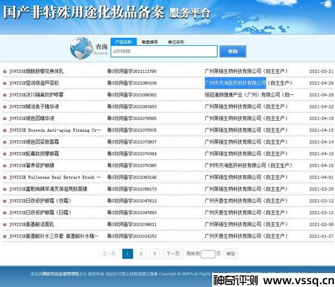Switch to the 单位名称 search tab
Image resolution: width=335 pixels, height=287 pixels.
pyautogui.click(x=176, y=42)
